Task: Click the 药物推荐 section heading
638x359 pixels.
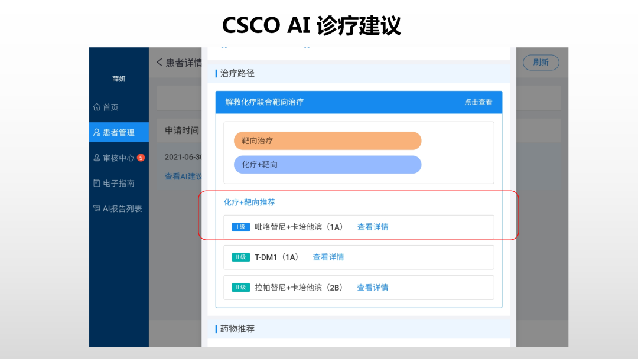Action: (237, 329)
